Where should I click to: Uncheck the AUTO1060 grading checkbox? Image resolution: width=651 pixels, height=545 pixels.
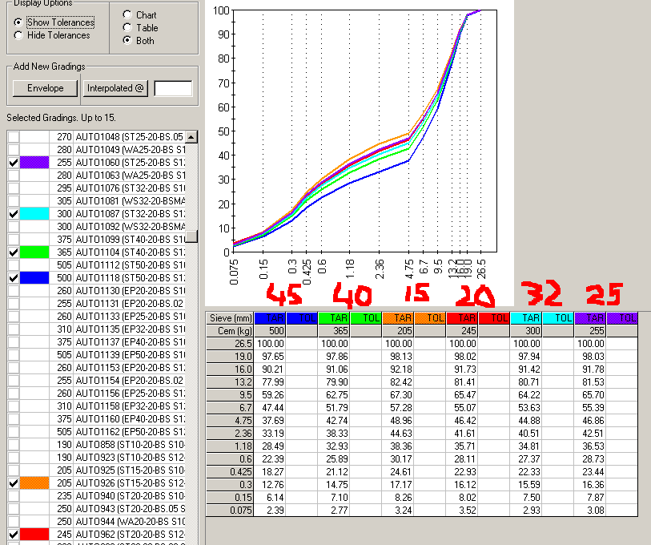(13, 163)
